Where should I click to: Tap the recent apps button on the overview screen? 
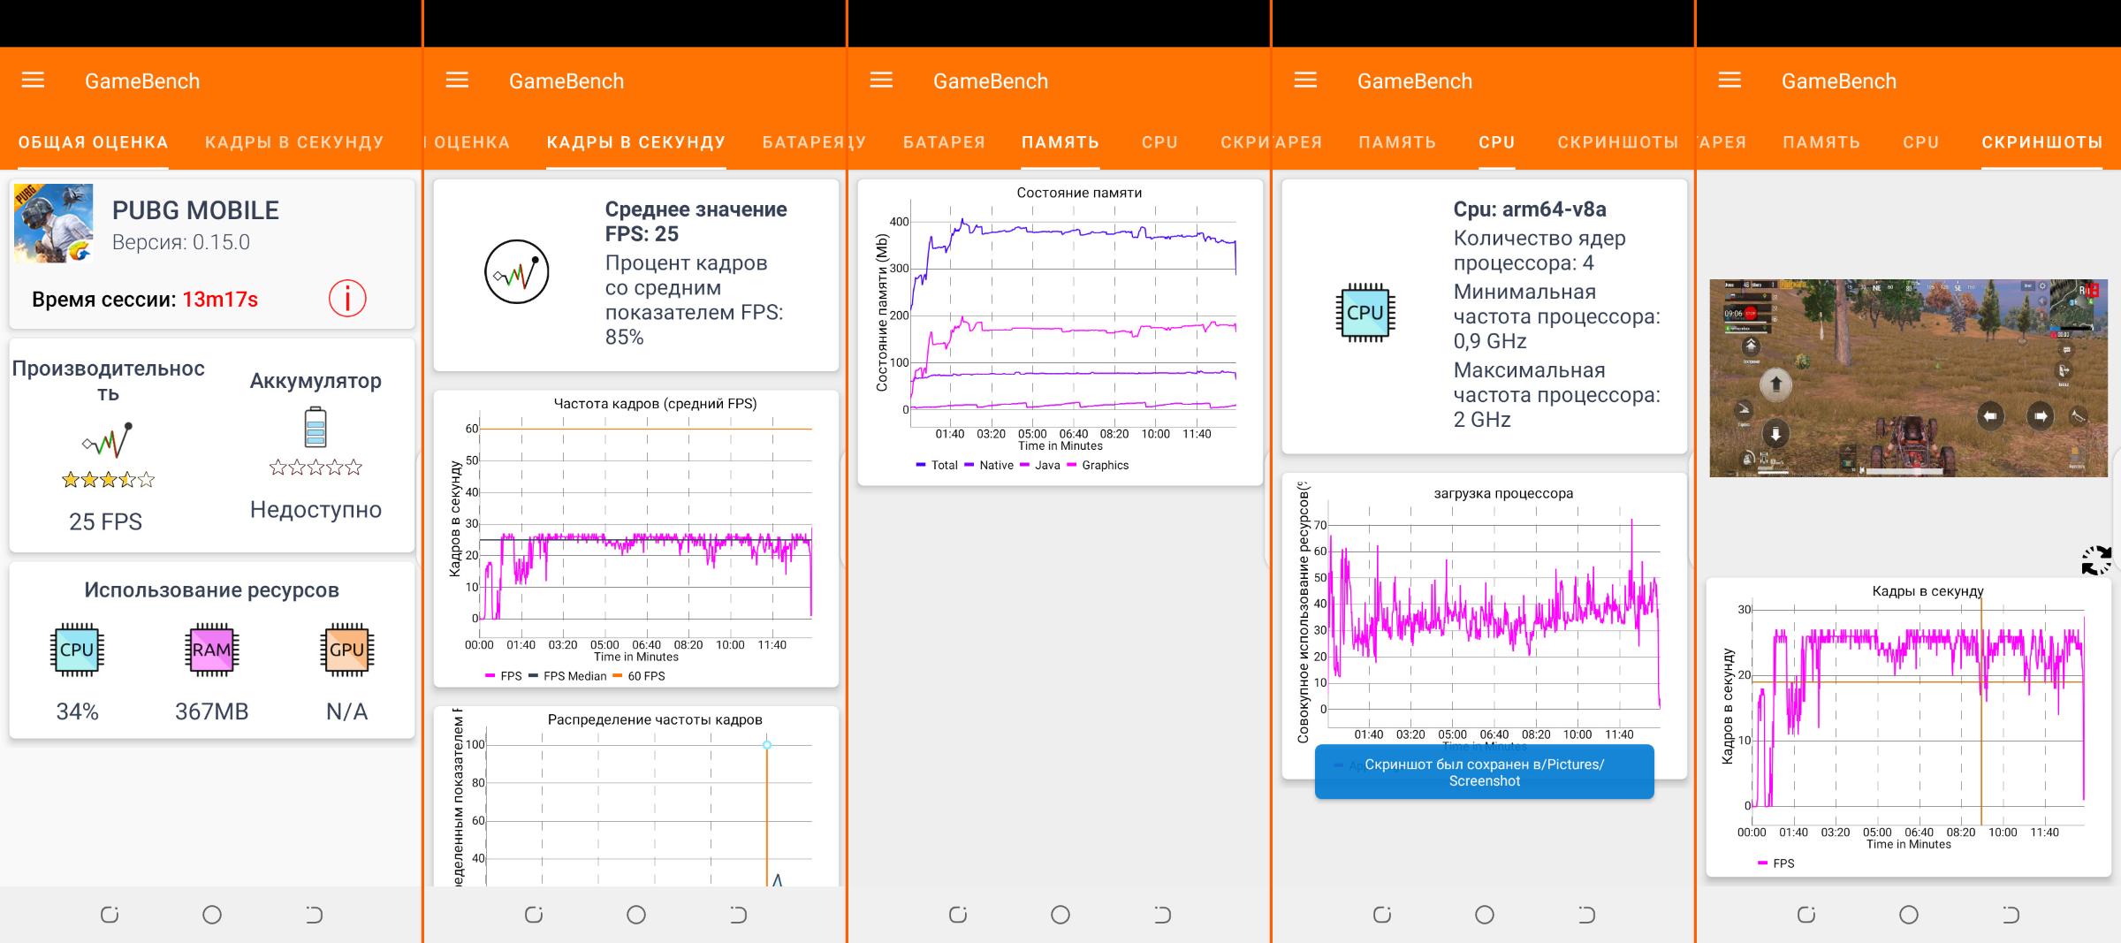coord(110,915)
